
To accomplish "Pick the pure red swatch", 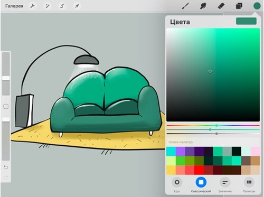I will pyautogui.click(x=199, y=170).
